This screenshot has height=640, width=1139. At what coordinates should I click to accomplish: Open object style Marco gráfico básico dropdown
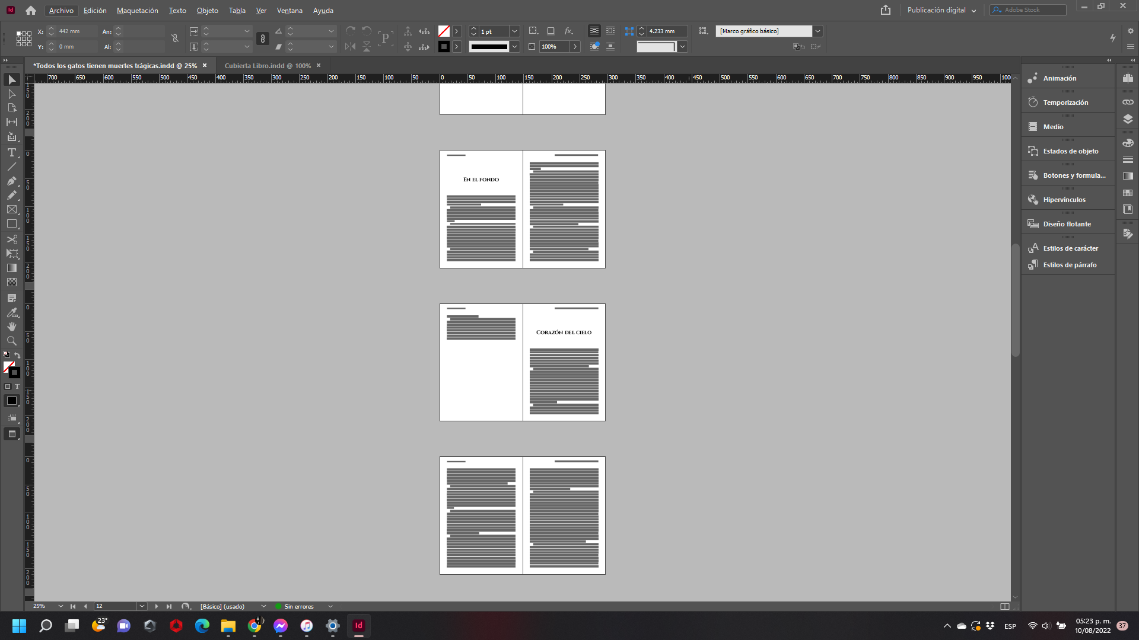click(818, 31)
